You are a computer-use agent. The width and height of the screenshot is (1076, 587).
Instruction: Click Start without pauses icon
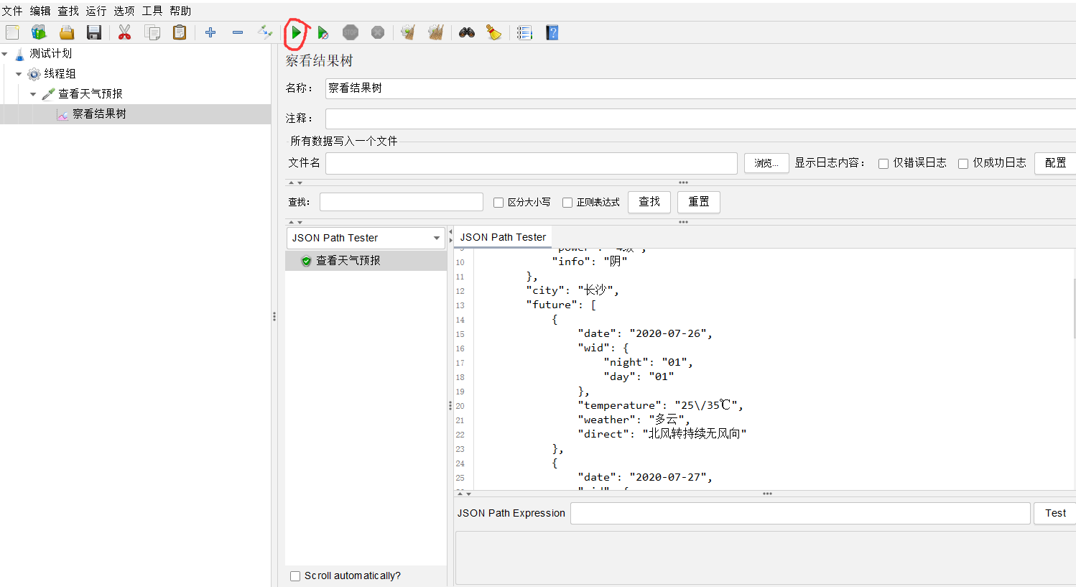323,33
